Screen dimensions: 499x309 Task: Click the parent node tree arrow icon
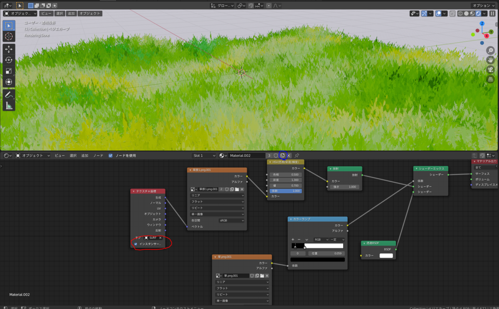pyautogui.click(x=474, y=155)
